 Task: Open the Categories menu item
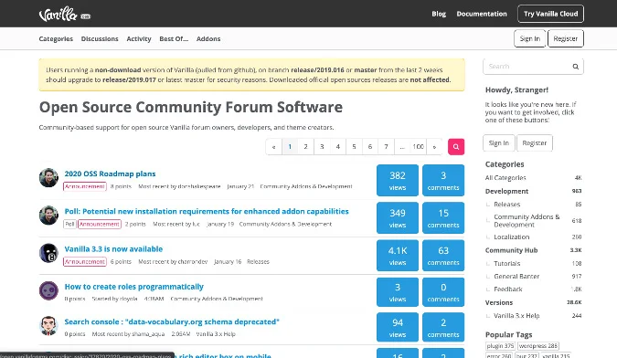coord(56,39)
